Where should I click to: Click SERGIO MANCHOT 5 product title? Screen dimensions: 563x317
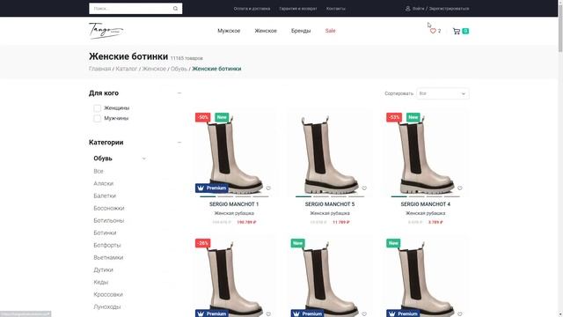pos(330,204)
